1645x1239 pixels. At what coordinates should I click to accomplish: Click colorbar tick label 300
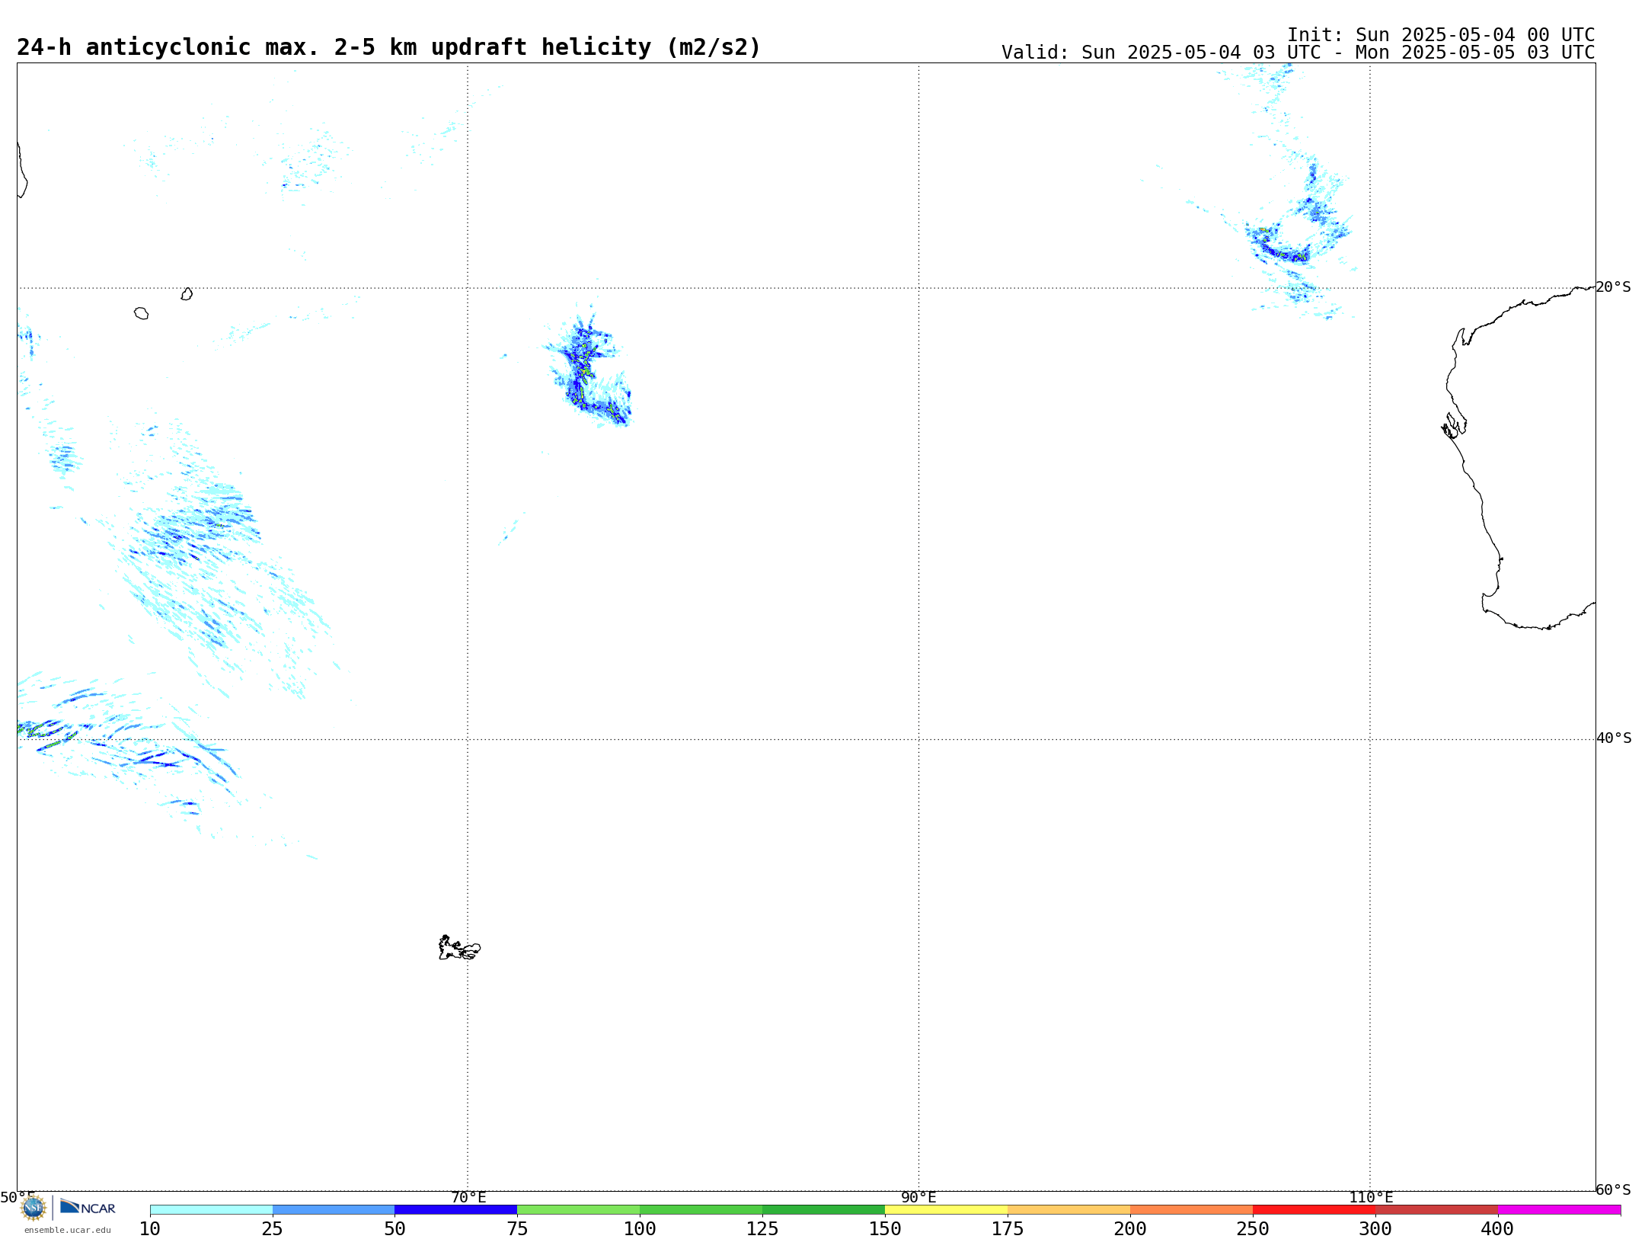1375,1229
